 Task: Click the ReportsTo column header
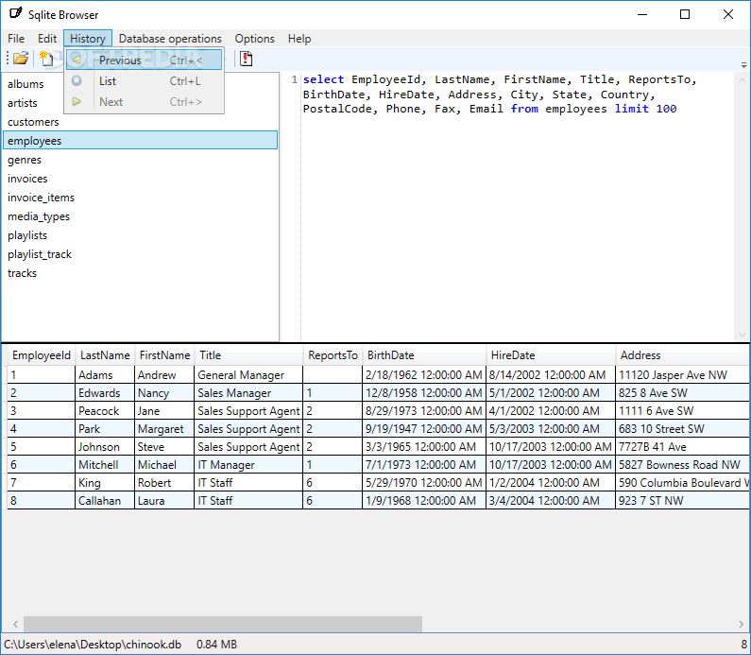pyautogui.click(x=333, y=355)
